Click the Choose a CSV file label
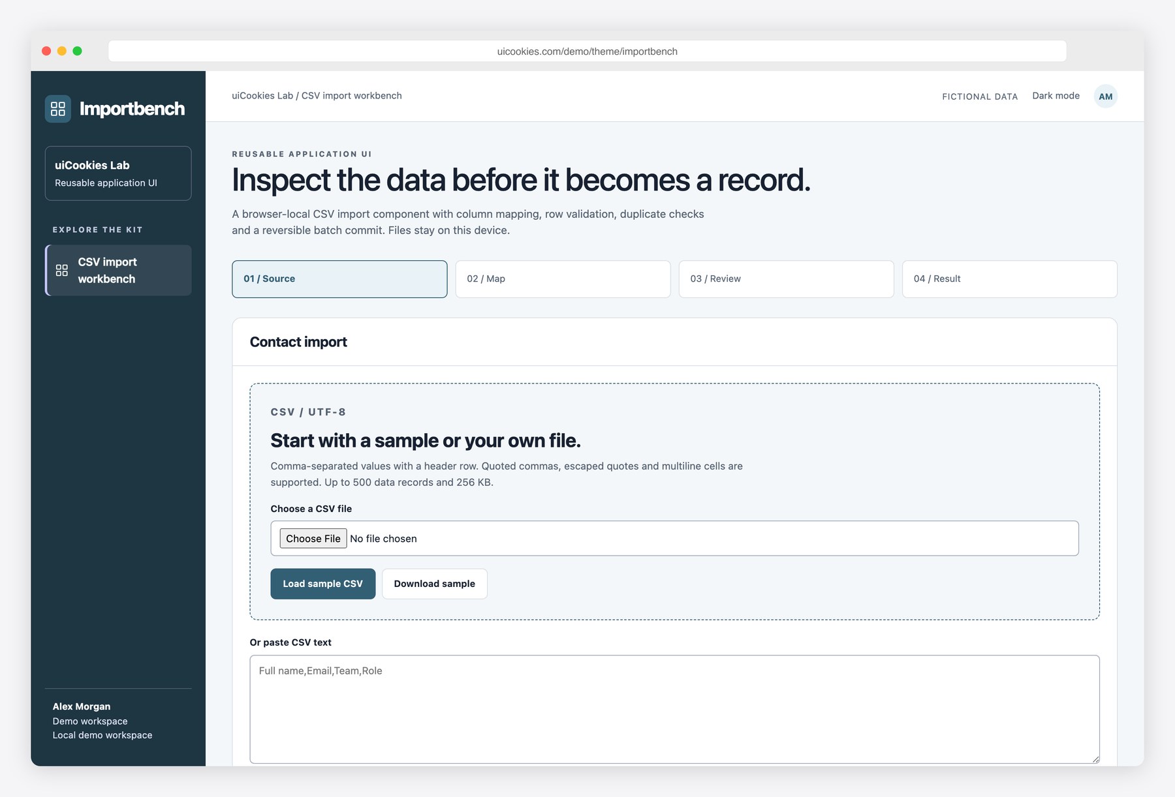Image resolution: width=1175 pixels, height=797 pixels. [x=311, y=509]
